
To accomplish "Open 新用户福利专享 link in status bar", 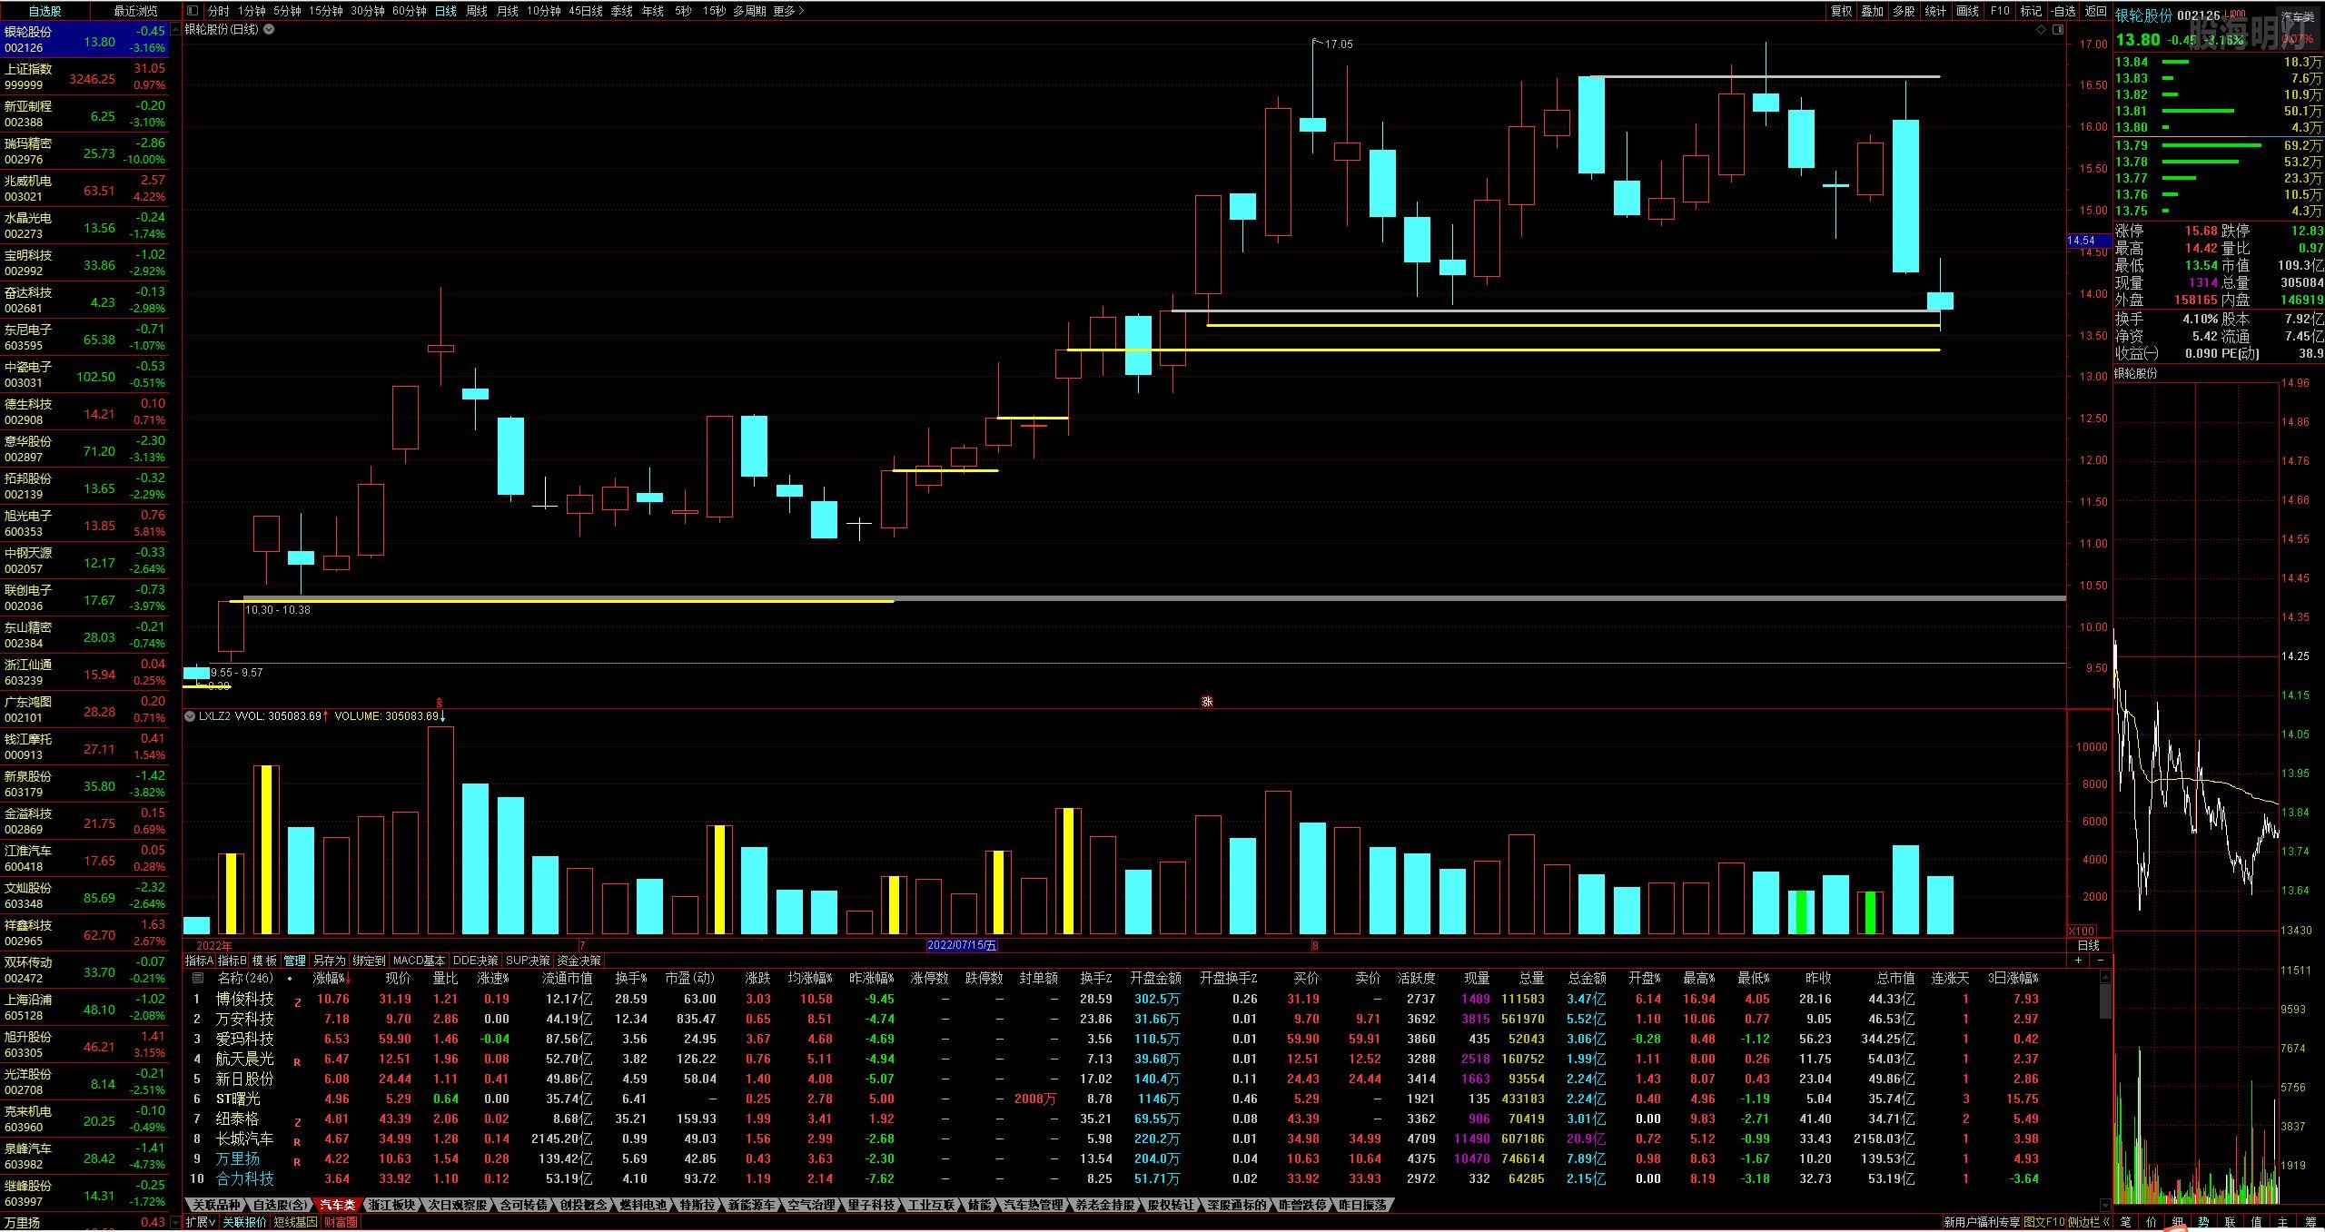I will pyautogui.click(x=1982, y=1222).
